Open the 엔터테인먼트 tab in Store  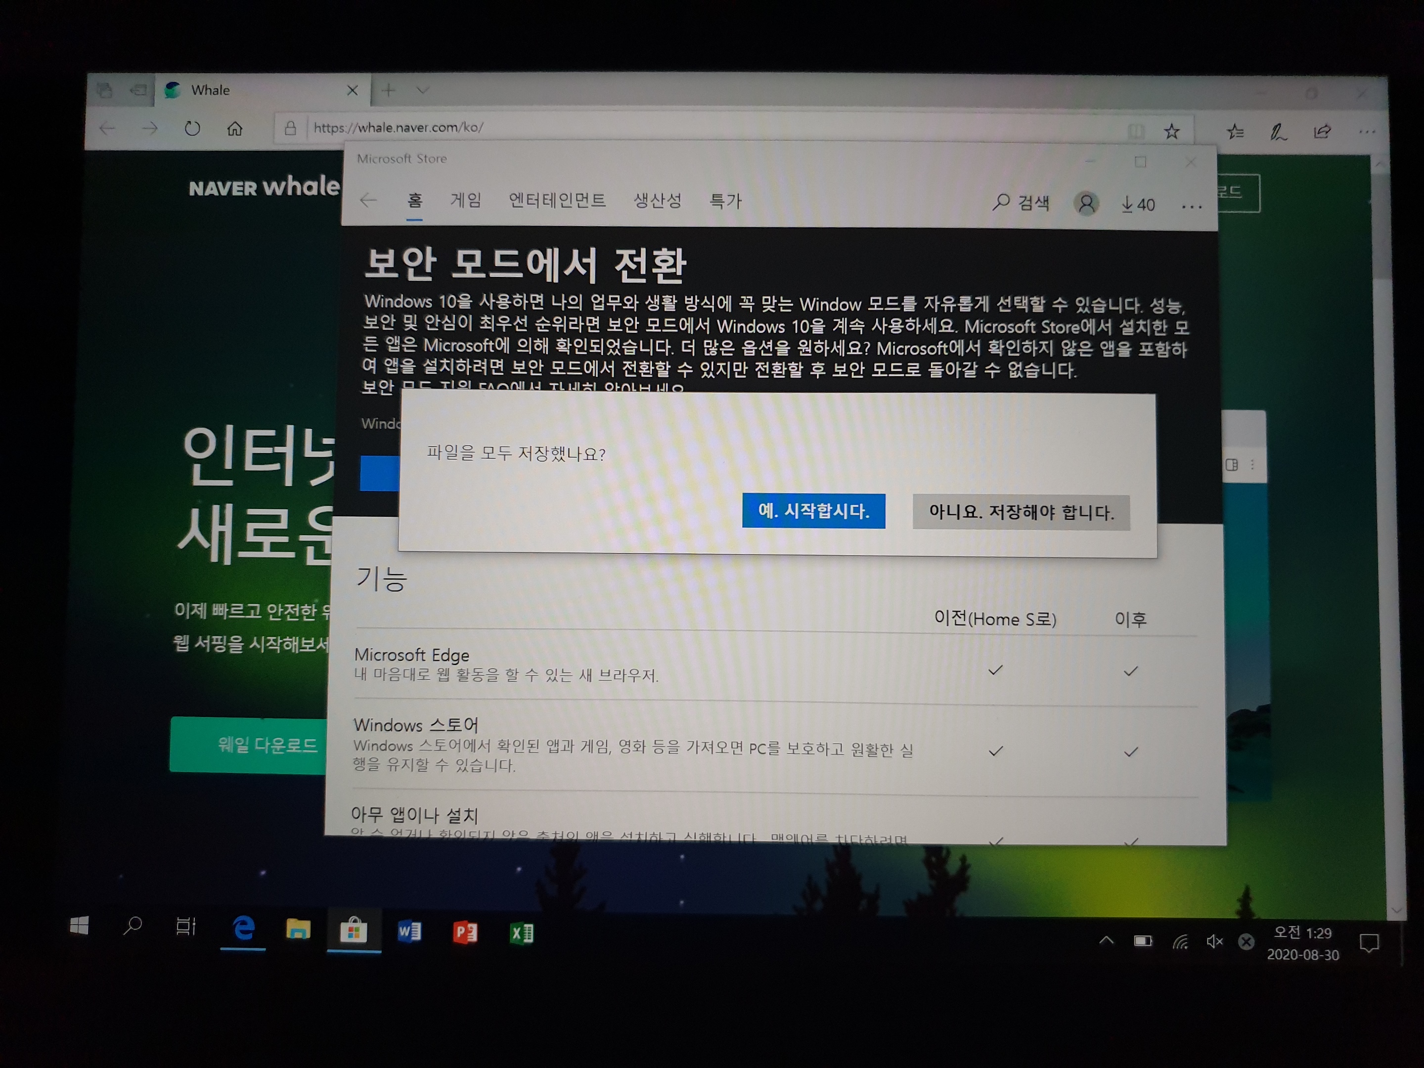(557, 200)
